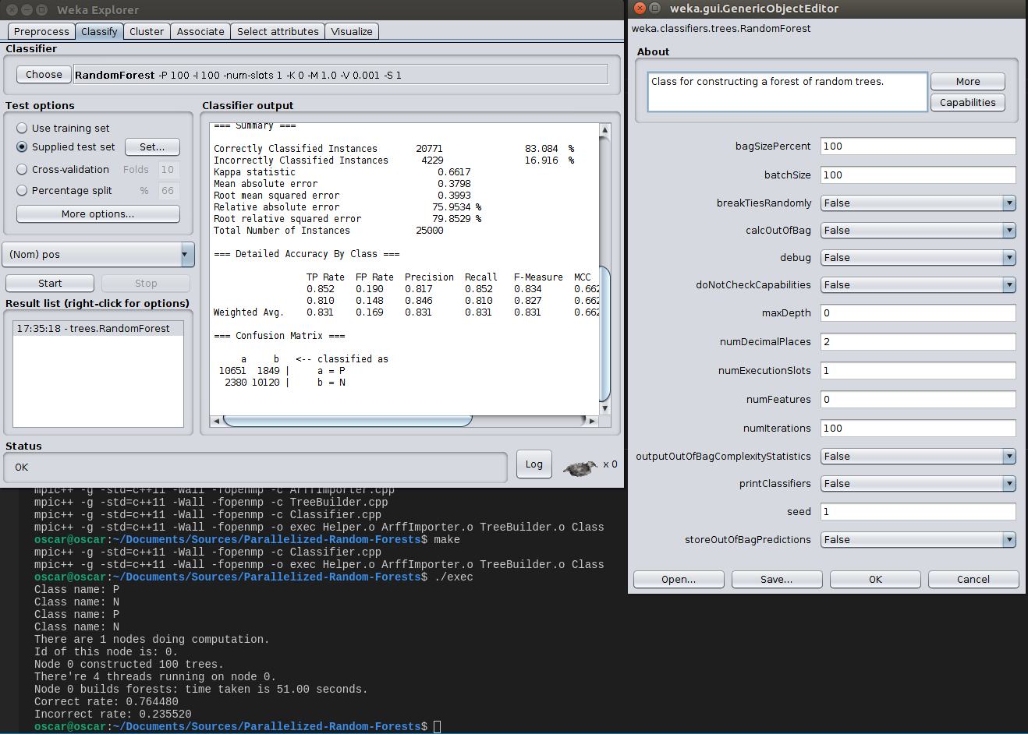Viewport: 1028px width, 734px height.
Task: Close the Weka Explorer window
Action: [x=12, y=10]
